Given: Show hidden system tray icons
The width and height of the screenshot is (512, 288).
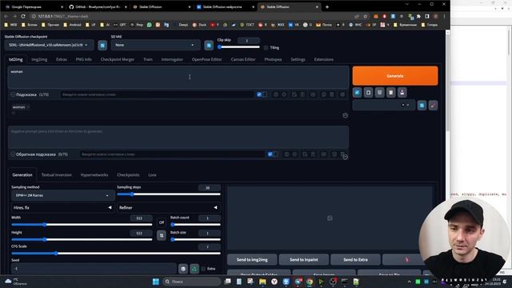Looking at the screenshot, I should (x=409, y=282).
